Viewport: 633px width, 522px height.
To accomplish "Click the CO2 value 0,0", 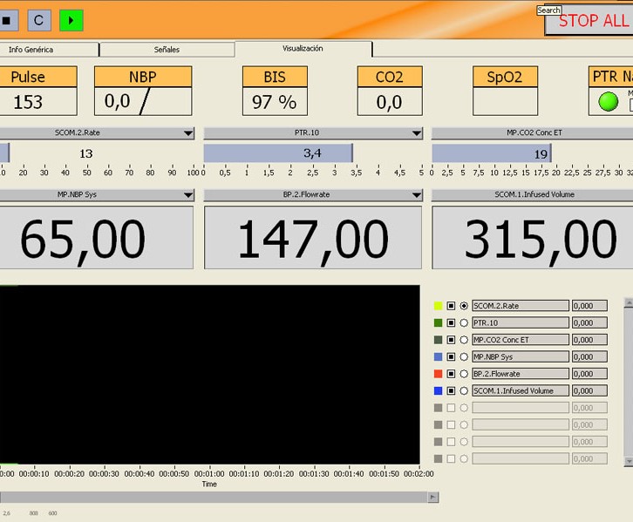I will 390,102.
